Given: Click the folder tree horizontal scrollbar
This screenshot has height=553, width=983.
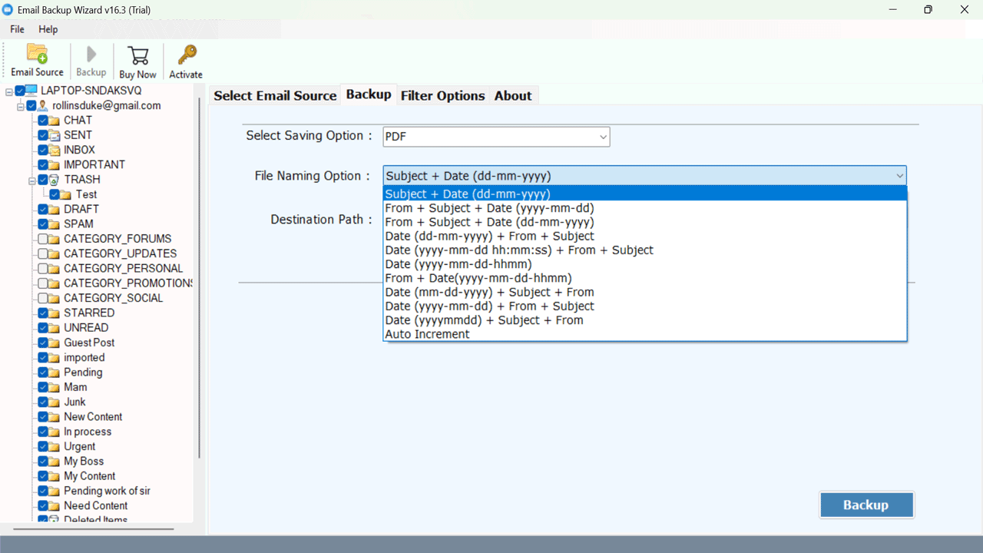Looking at the screenshot, I should click(x=94, y=528).
